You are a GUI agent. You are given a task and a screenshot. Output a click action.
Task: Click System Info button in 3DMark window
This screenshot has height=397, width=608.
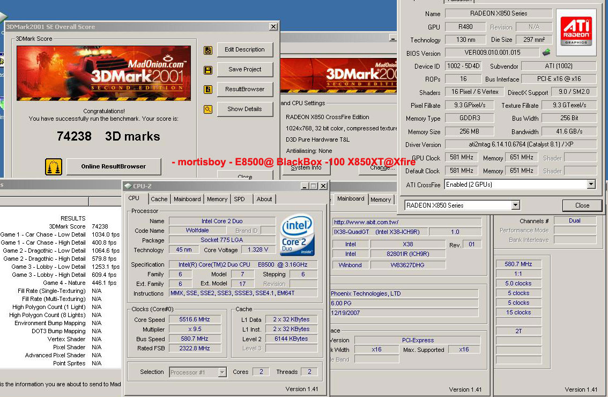(306, 167)
